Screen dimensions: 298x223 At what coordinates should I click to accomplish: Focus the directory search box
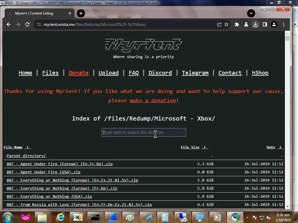[144, 132]
